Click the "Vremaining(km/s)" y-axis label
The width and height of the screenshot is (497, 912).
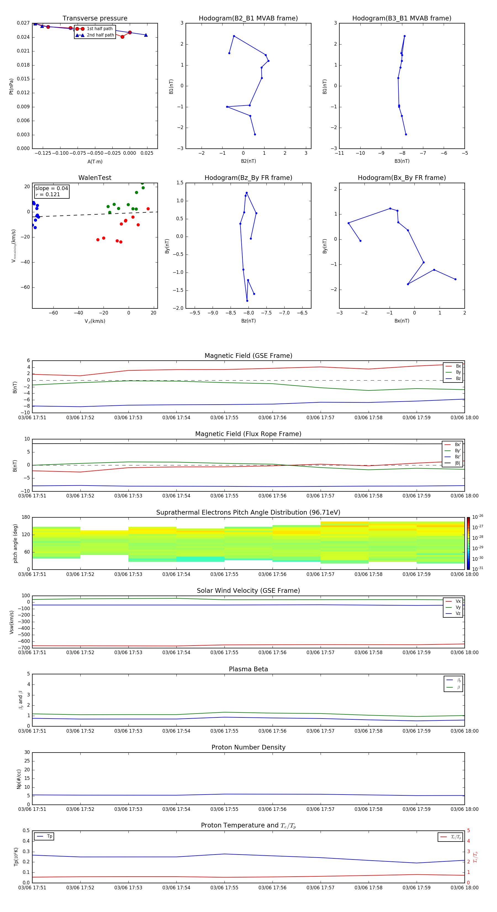coord(14,246)
